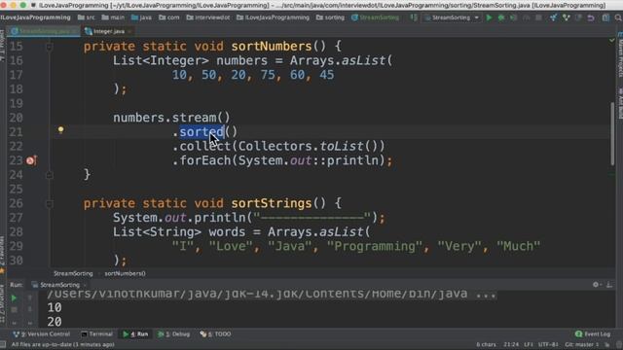This screenshot has width=623, height=350.
Task: Open the Terminal tool window
Action: [x=97, y=334]
